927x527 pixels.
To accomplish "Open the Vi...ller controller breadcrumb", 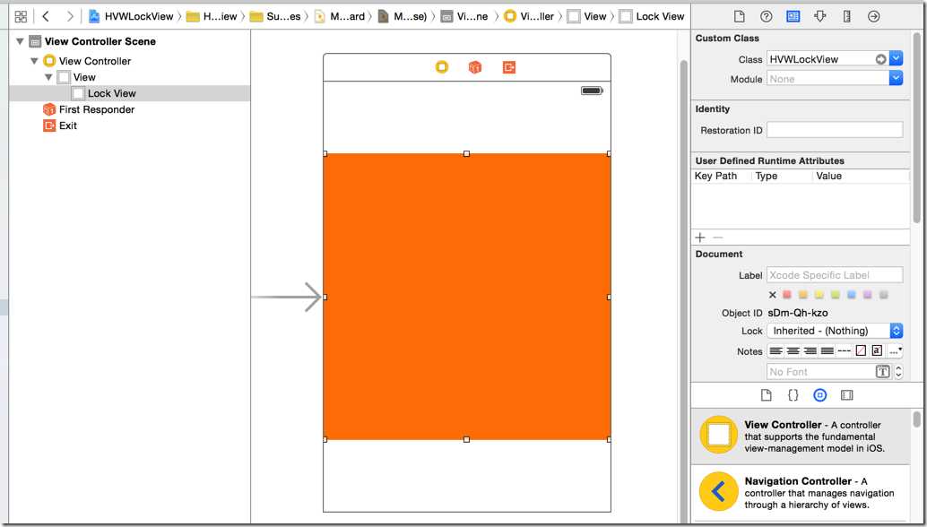I will tap(529, 16).
